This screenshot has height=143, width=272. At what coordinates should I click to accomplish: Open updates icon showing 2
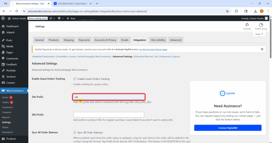[x=52, y=18]
